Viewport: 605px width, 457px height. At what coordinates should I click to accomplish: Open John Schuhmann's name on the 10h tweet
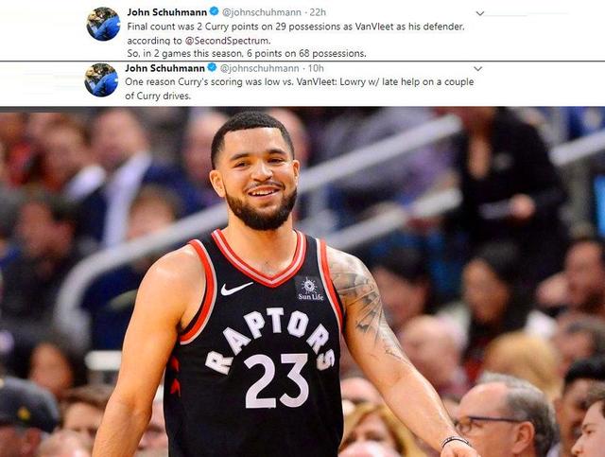tap(164, 68)
